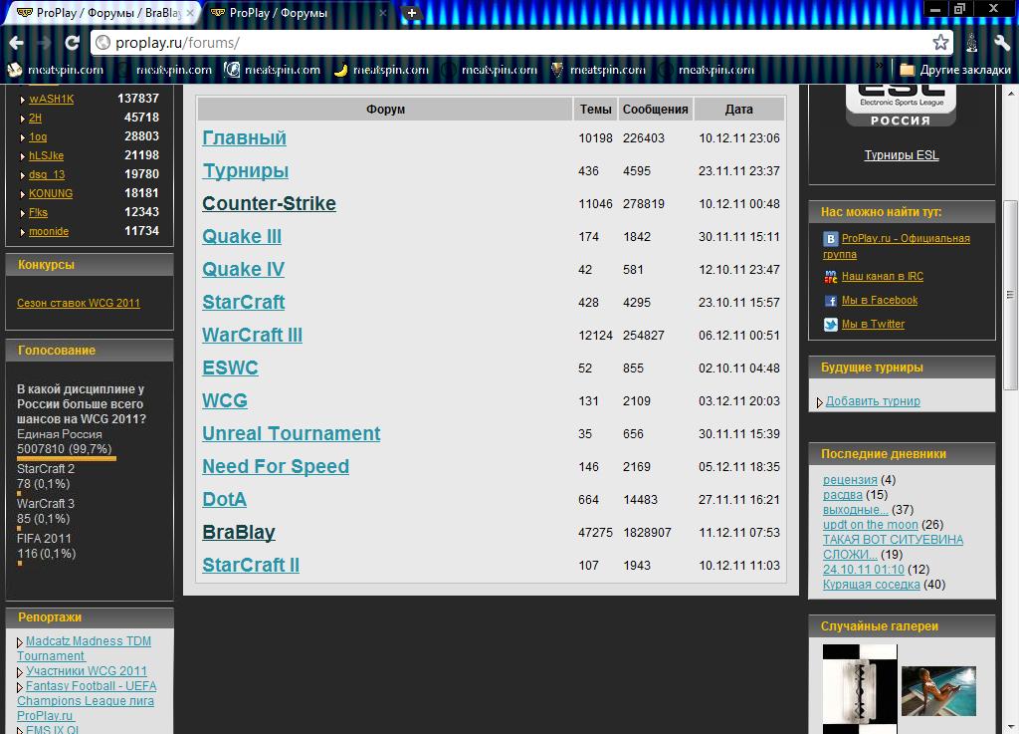Viewport: 1019px width, 734px height.
Task: Open the Unreal Tournament forum
Action: pos(292,433)
